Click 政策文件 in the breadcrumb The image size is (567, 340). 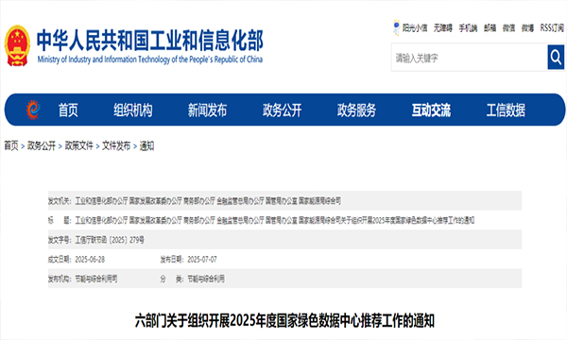point(78,145)
